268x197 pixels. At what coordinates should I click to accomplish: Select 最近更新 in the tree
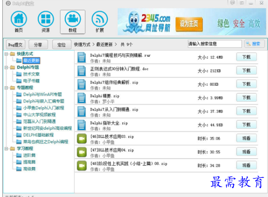(31, 61)
